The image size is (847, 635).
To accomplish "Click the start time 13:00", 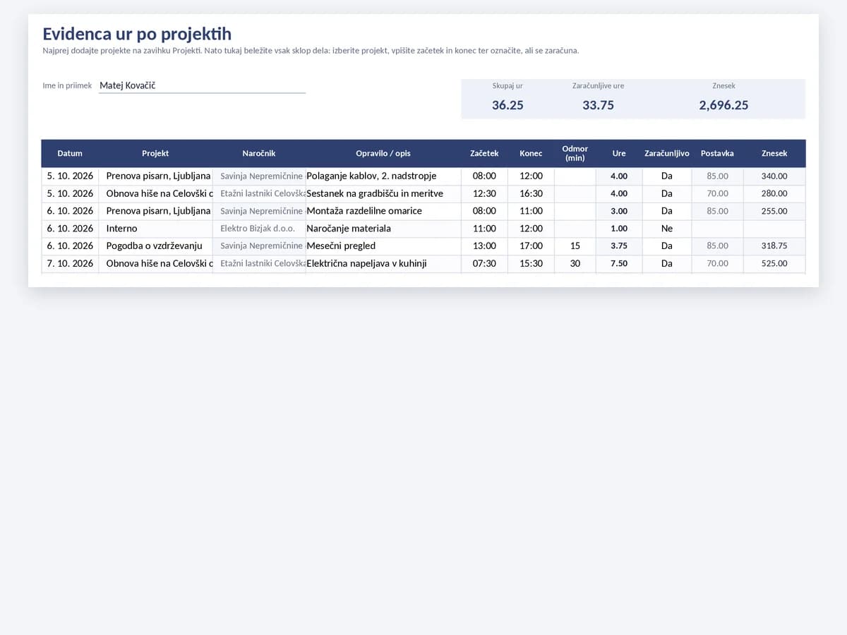I will [x=484, y=246].
